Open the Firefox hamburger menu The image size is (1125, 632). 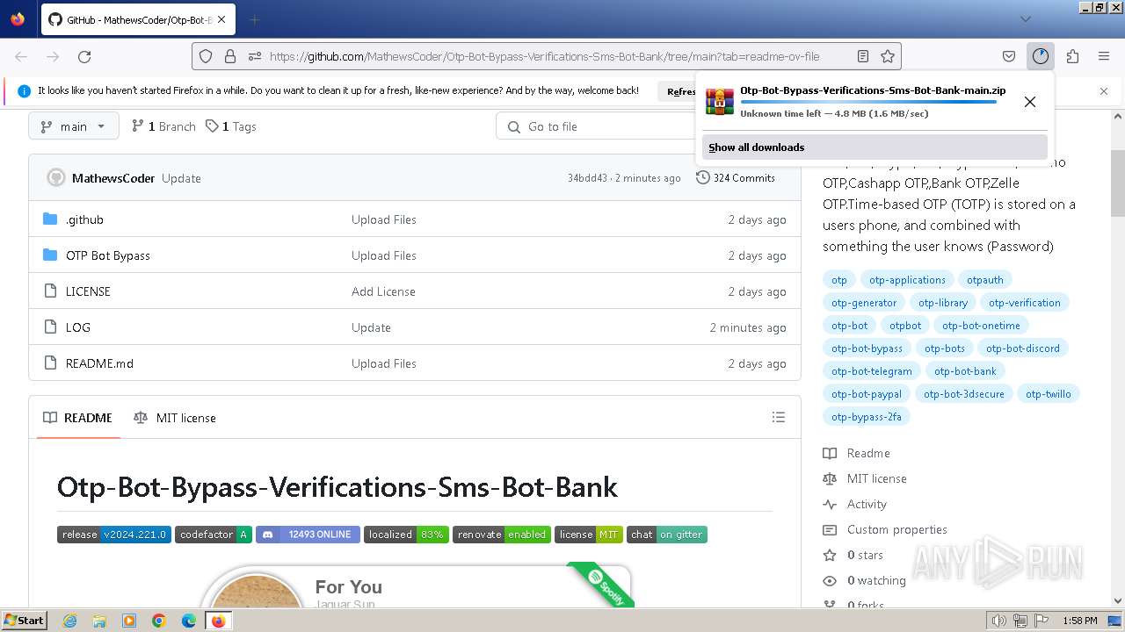[x=1104, y=56]
